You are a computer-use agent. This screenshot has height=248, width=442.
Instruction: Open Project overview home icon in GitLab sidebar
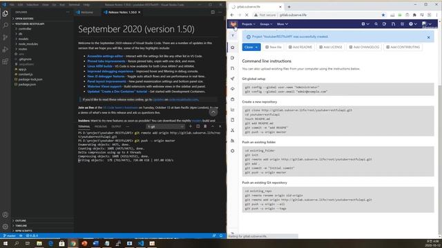(x=233, y=48)
